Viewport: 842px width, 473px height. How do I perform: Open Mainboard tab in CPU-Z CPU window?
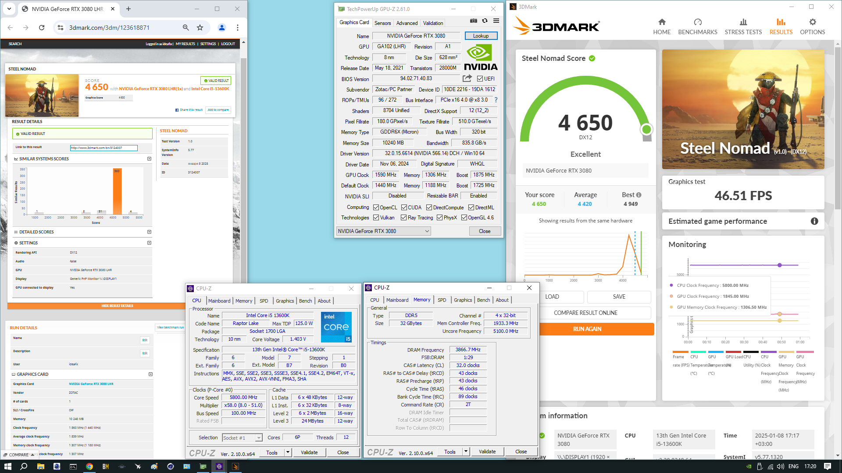(219, 301)
